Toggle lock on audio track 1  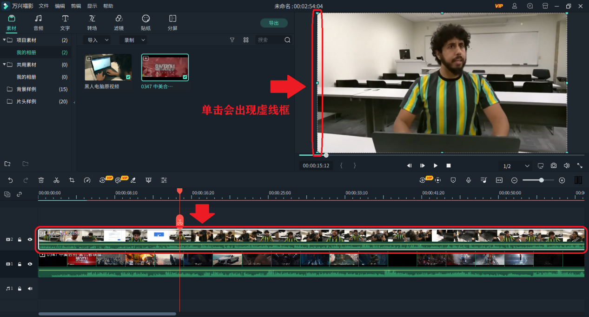pos(20,288)
